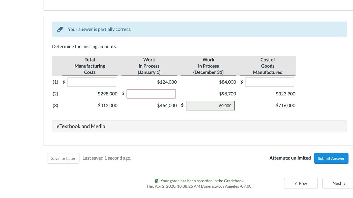353x198 pixels.
Task: Click the (2) row label
Action: tap(56, 94)
